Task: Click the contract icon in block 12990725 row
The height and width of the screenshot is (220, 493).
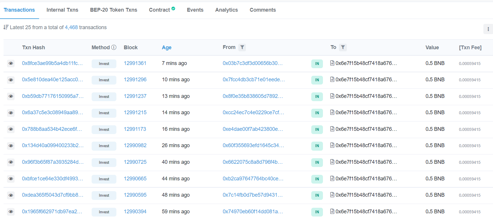Action: (x=332, y=162)
